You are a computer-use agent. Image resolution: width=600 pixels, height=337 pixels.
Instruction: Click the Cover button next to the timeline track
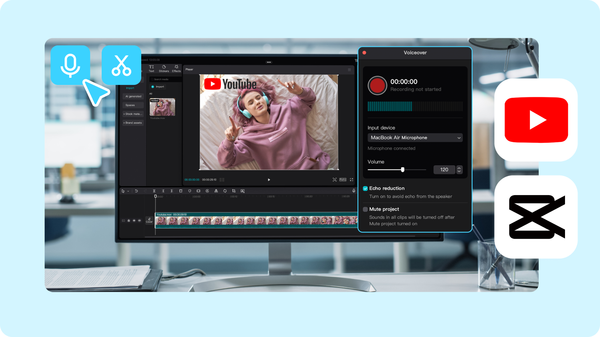point(149,221)
